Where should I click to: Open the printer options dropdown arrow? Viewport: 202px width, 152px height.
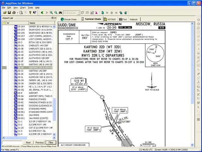coord(18,13)
